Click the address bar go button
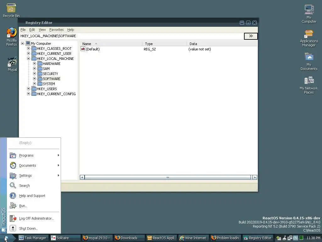 point(251,36)
